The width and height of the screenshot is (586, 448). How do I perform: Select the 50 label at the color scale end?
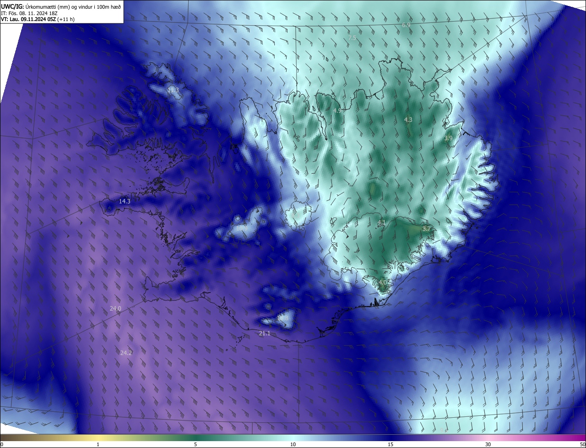582,444
